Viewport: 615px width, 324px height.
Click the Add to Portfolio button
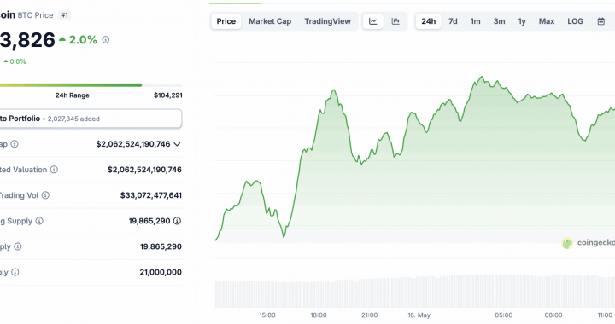[91, 119]
